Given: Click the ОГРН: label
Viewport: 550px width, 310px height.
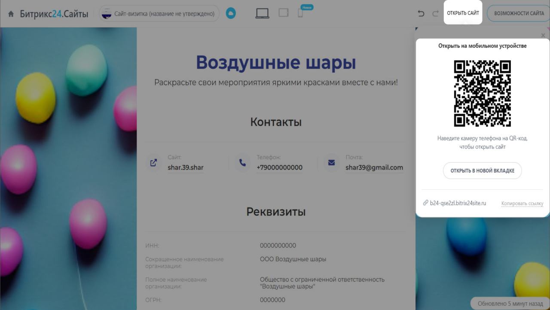Looking at the screenshot, I should tap(153, 300).
